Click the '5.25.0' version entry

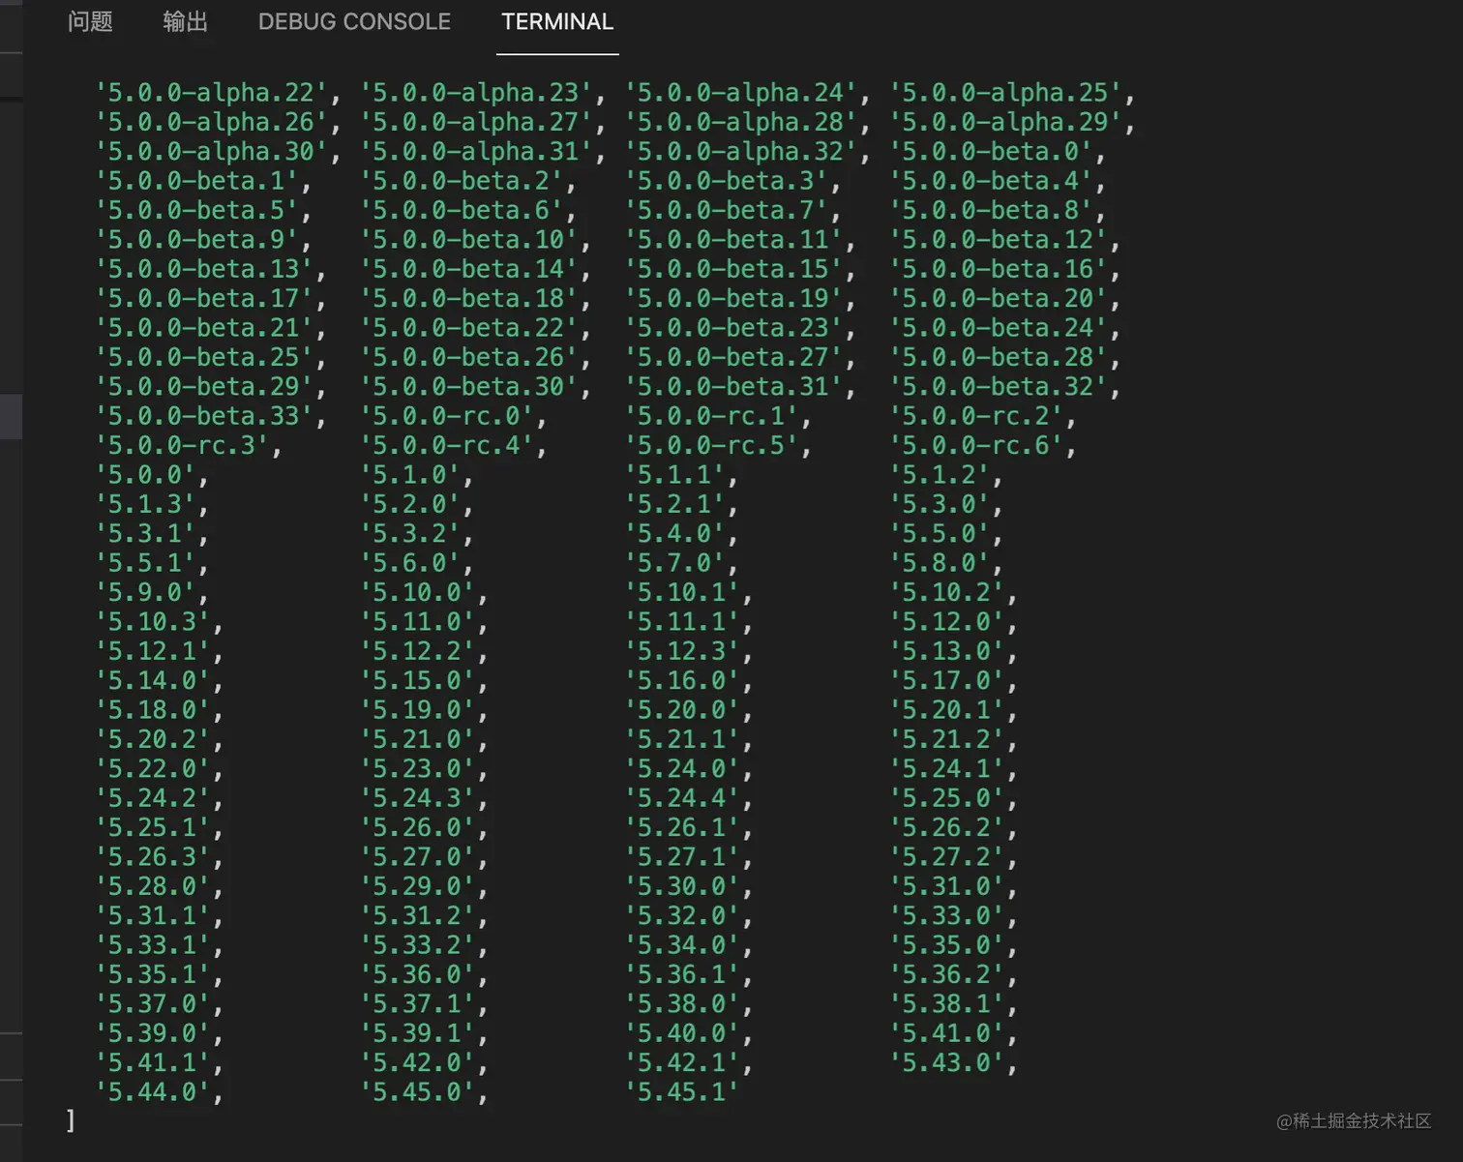pos(947,798)
